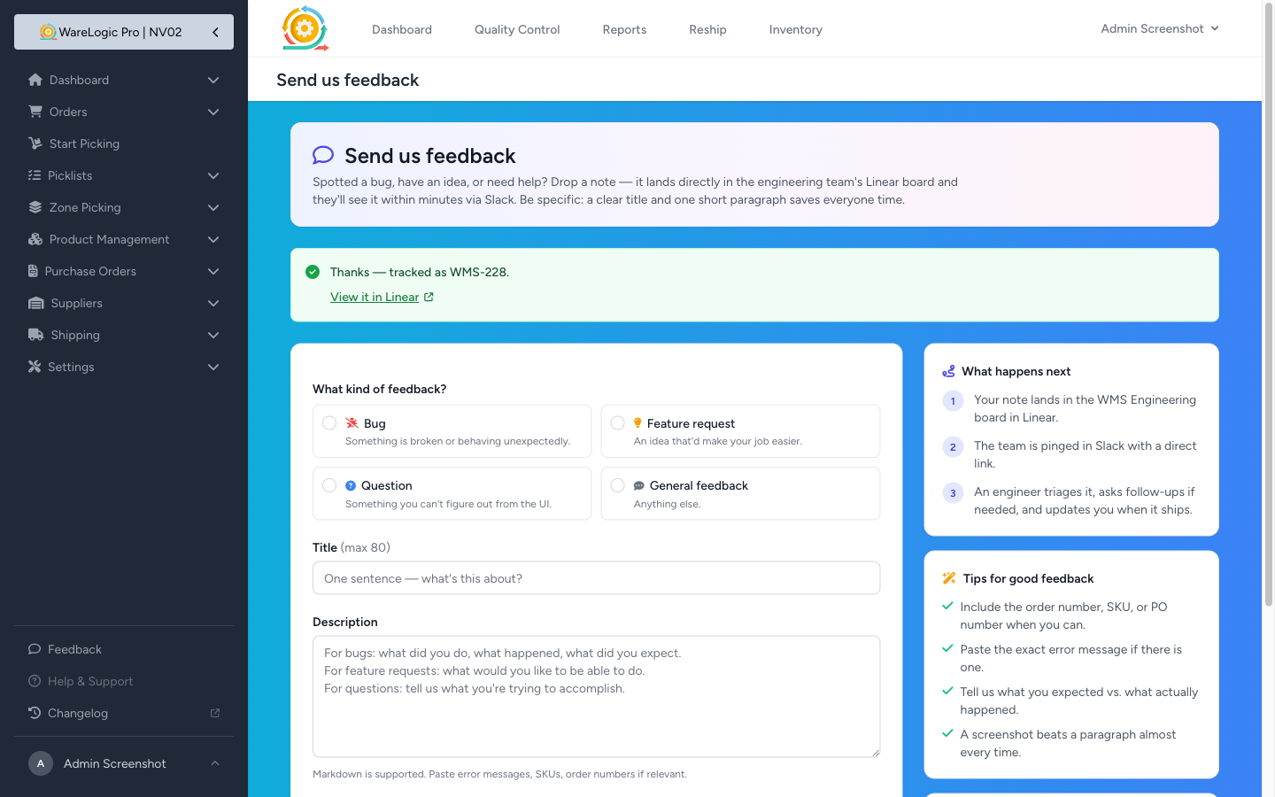
Task: Click the Changelog external link icon
Action: click(x=215, y=713)
